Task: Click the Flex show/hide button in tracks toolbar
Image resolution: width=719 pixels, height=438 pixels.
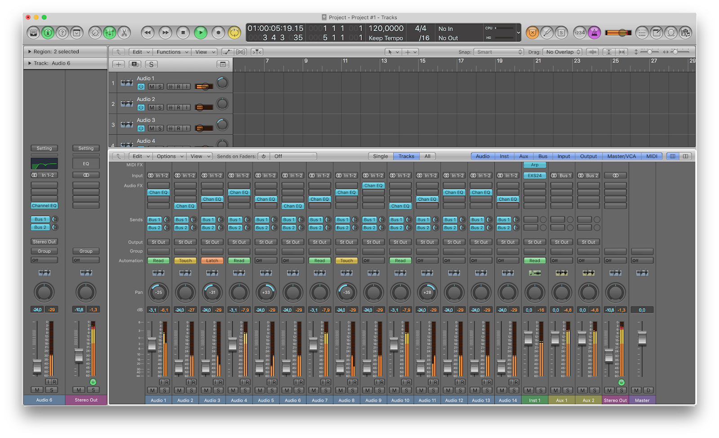Action: point(241,52)
